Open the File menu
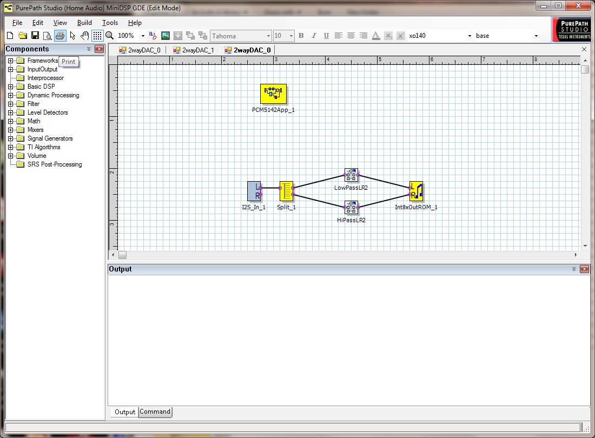Screen dimensions: 595x438 (17, 23)
